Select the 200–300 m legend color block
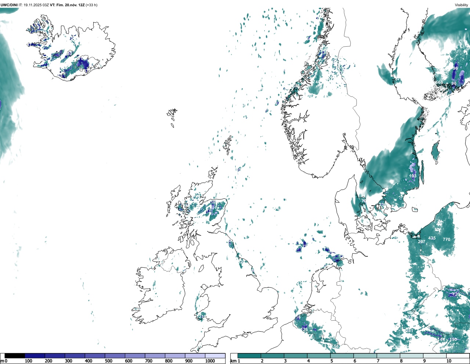This screenshot has height=364, width=470. 55,356
